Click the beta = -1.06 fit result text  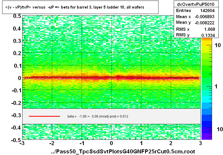(98, 116)
